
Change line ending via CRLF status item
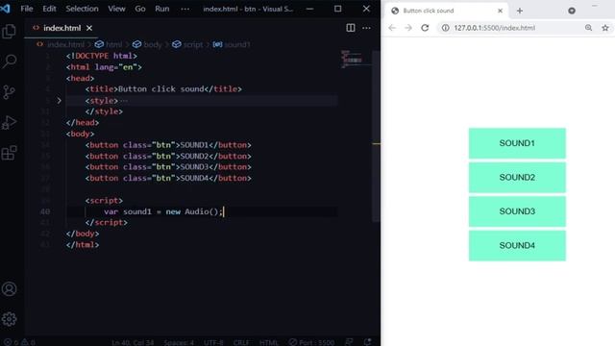pyautogui.click(x=241, y=342)
